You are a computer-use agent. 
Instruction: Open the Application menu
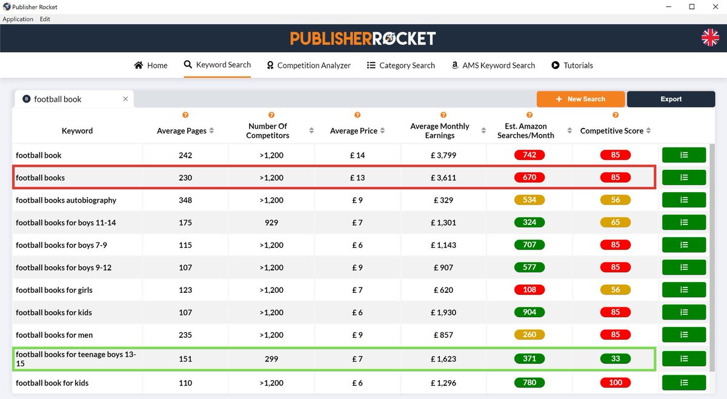point(18,19)
